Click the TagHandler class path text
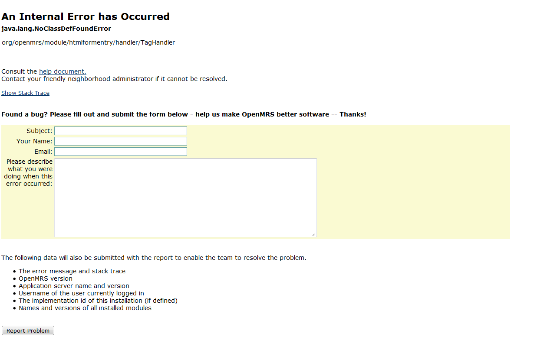 coord(88,42)
